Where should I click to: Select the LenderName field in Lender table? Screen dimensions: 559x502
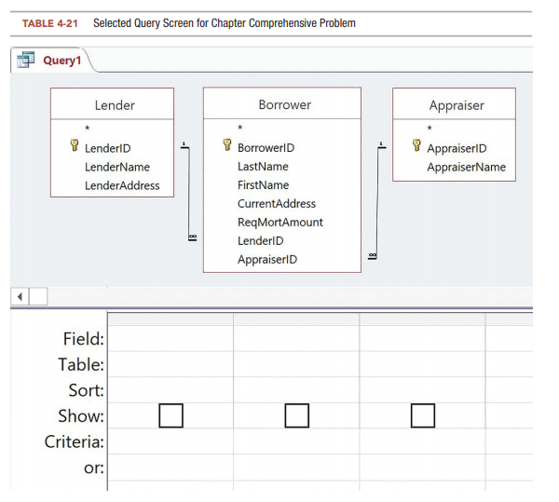[x=117, y=167]
